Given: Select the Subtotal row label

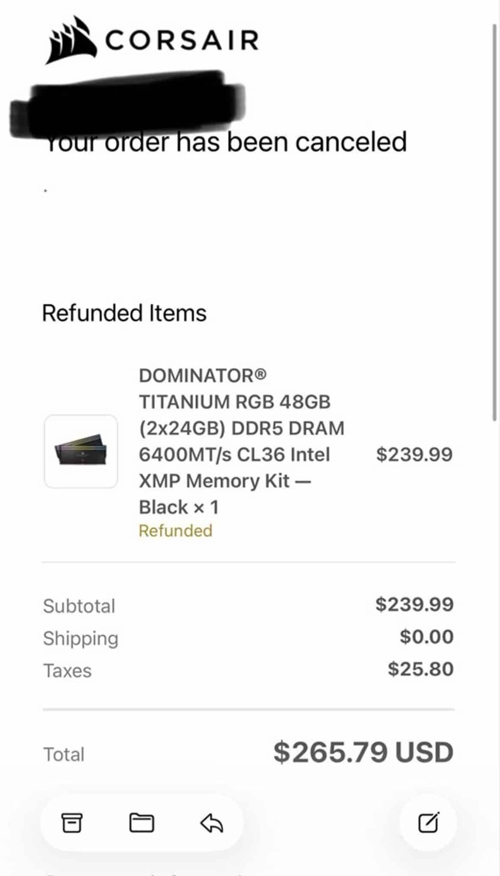Looking at the screenshot, I should tap(79, 606).
